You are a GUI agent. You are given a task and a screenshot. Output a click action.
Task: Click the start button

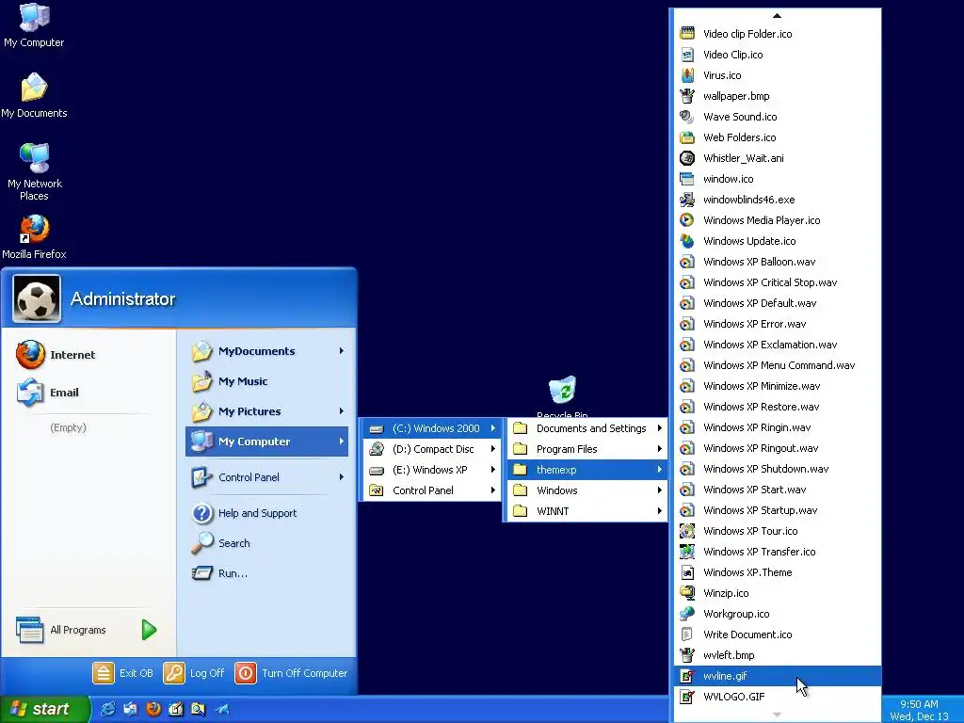(x=44, y=709)
